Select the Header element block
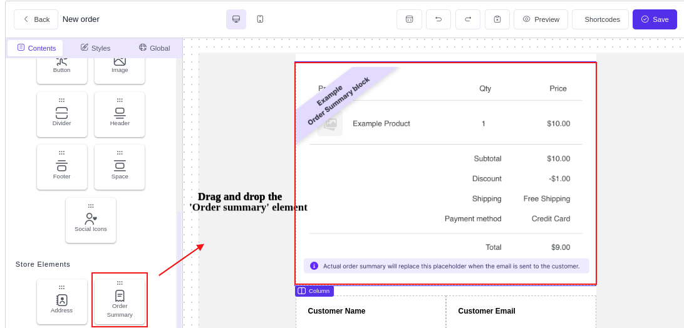684x328 pixels. pyautogui.click(x=120, y=115)
